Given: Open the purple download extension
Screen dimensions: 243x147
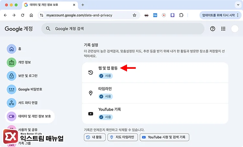Looking at the screenshot, I should pos(172,15).
